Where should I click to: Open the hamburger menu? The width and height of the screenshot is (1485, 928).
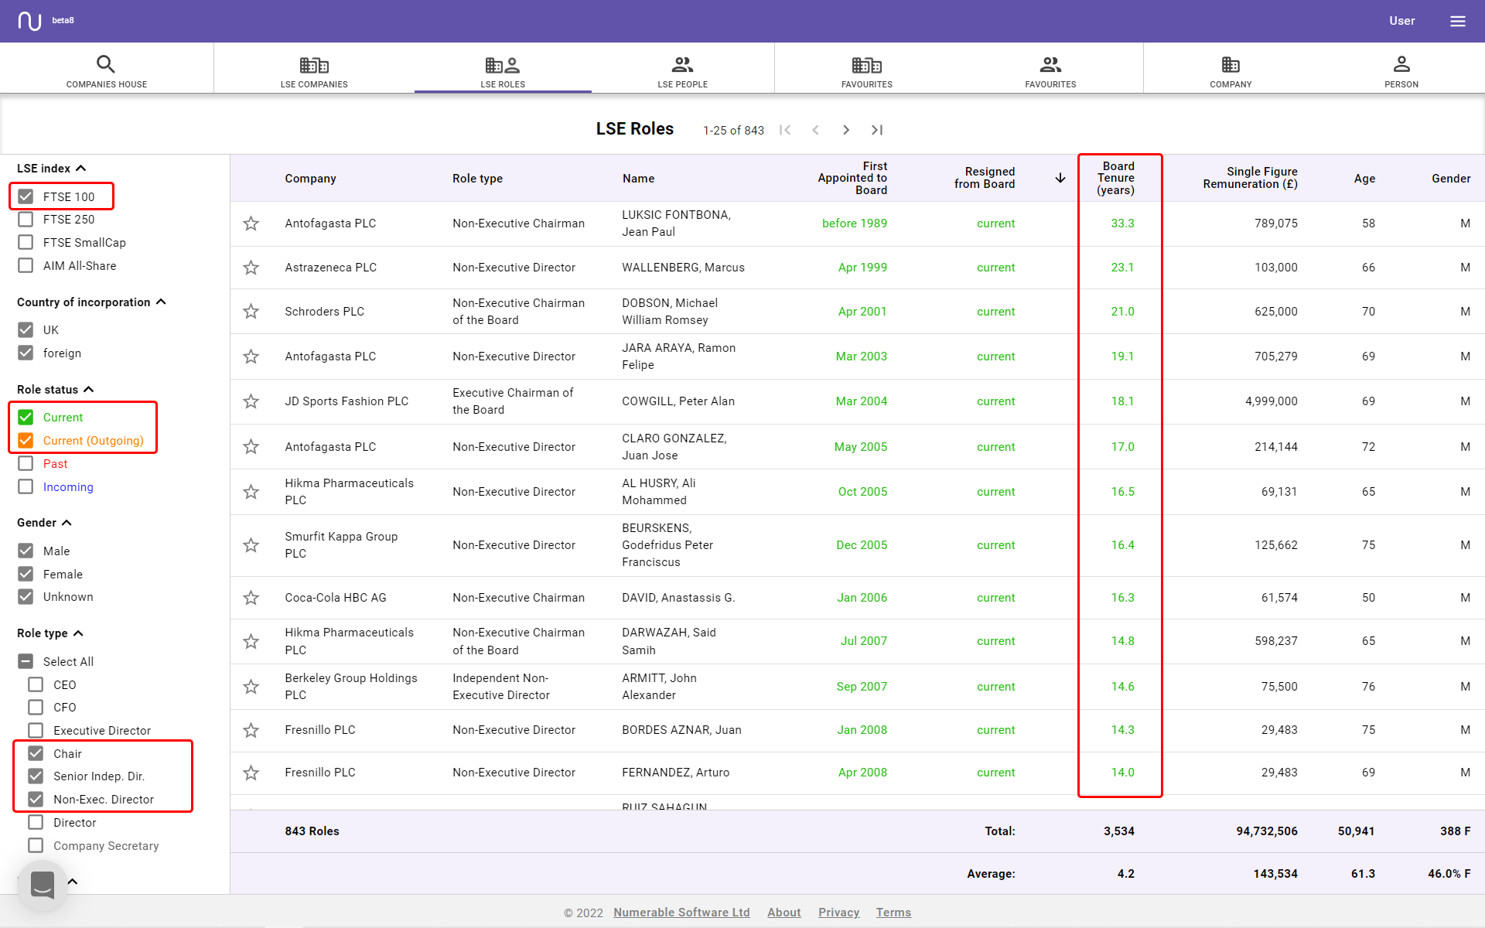point(1457,21)
